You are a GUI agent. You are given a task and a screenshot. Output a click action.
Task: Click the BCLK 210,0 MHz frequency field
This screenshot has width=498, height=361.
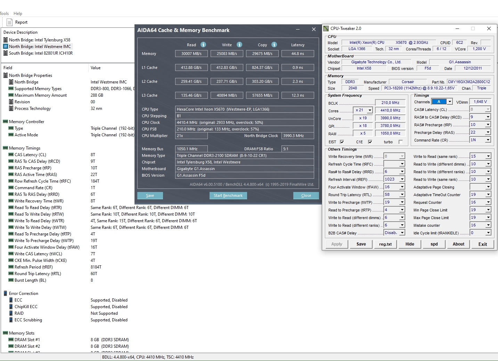(390, 103)
